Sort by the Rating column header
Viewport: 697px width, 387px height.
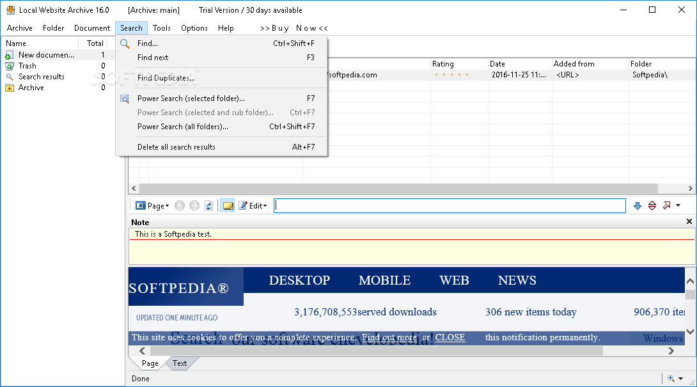[459, 64]
